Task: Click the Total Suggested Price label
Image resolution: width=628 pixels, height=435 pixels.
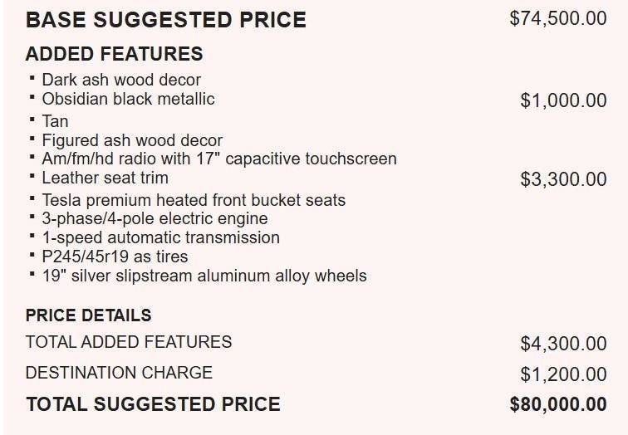Action: click(153, 404)
